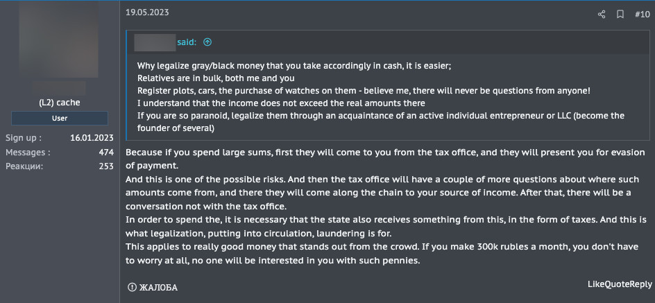Click the post date 19.05.2023

coord(148,12)
